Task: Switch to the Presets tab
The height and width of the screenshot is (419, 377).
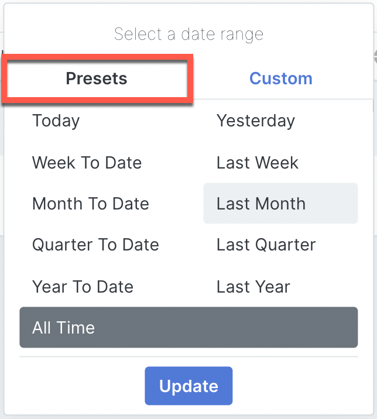Action: tap(97, 78)
